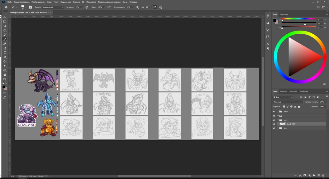Toggle lock all padlock icon
329x179 pixels.
pyautogui.click(x=299, y=107)
